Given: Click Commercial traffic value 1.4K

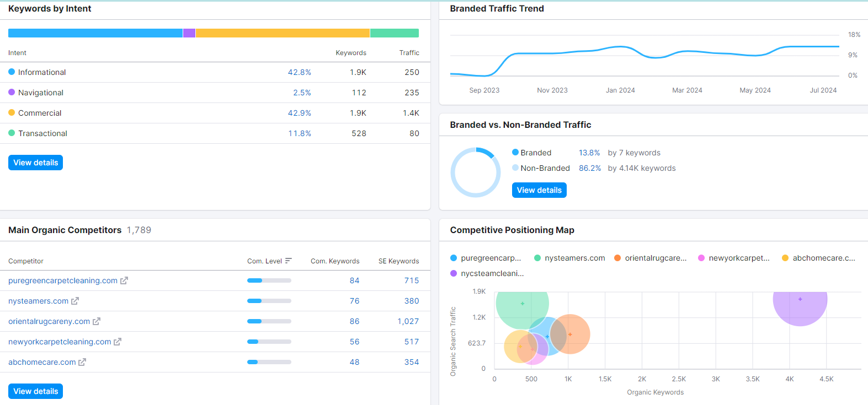Looking at the screenshot, I should [x=411, y=113].
